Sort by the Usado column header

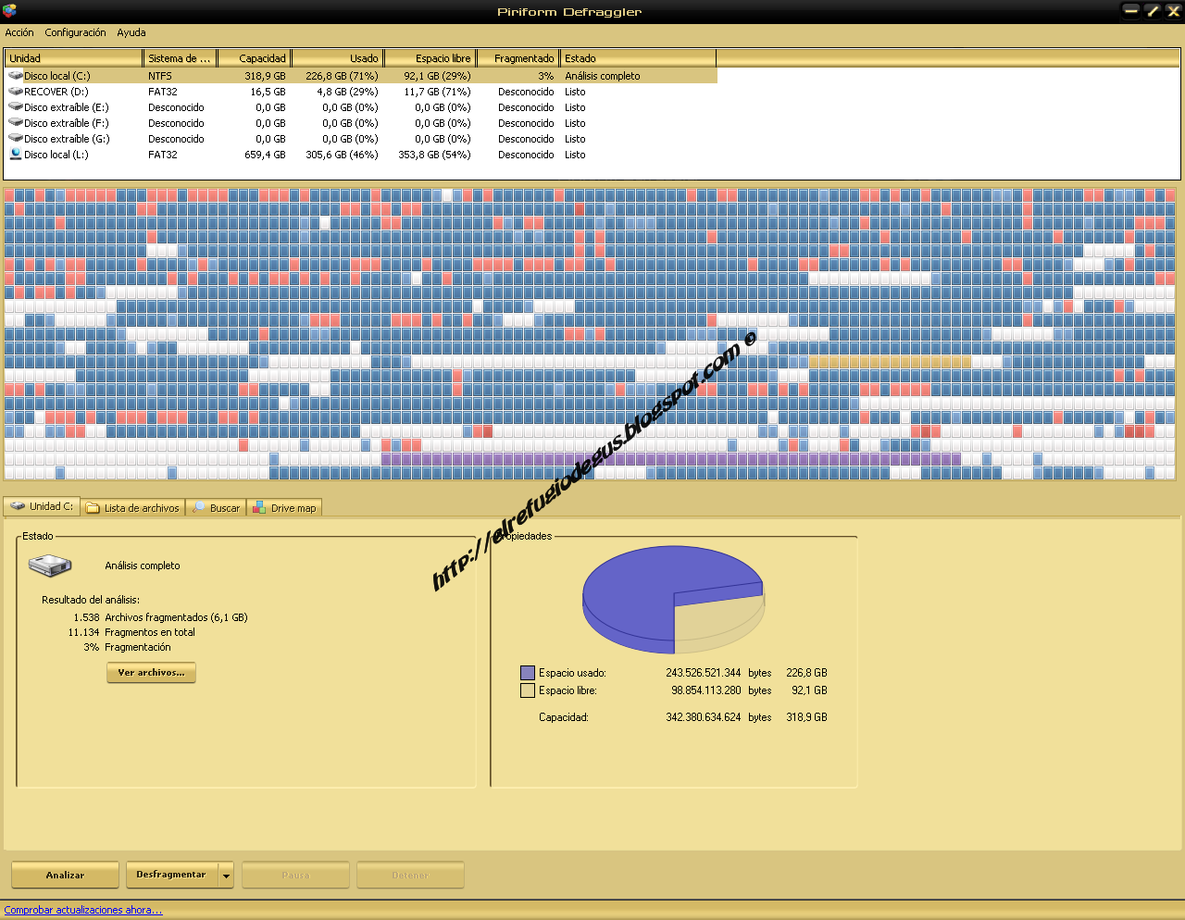click(338, 58)
